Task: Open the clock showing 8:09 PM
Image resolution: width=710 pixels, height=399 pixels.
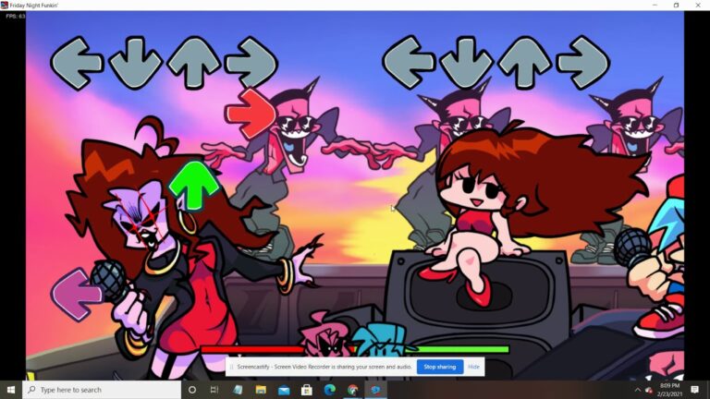Action: [669, 390]
